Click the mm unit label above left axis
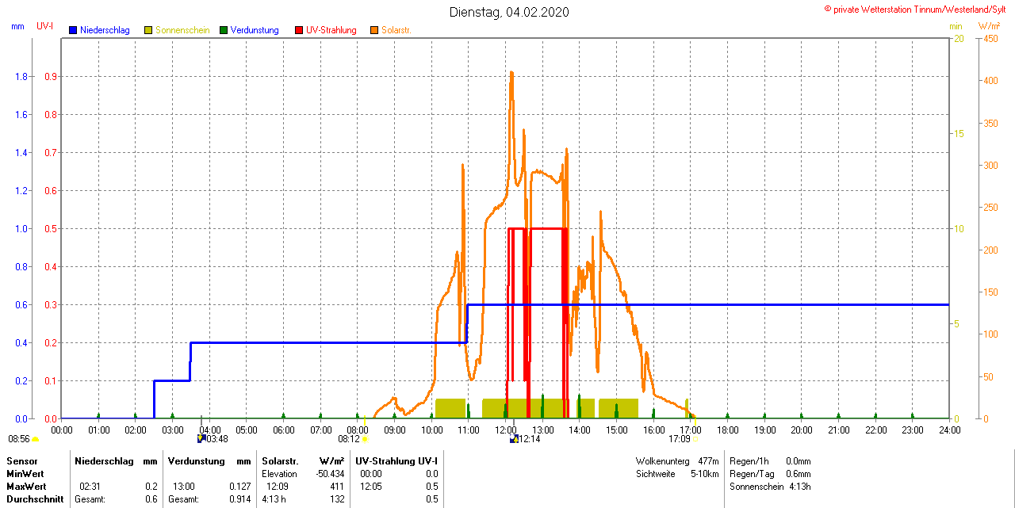1015x508 pixels. click(x=18, y=27)
